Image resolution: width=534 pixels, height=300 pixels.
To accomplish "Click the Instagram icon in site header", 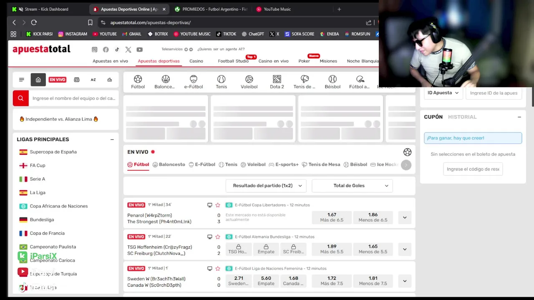I will [95, 50].
